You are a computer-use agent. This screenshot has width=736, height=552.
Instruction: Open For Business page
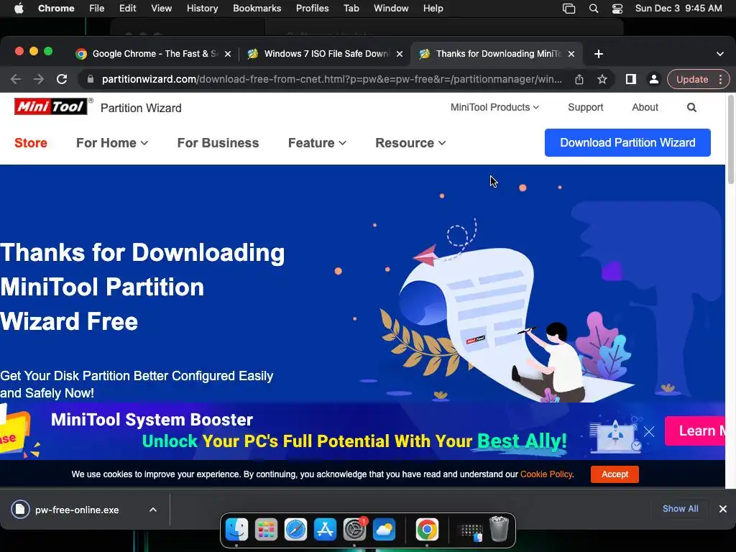click(218, 143)
